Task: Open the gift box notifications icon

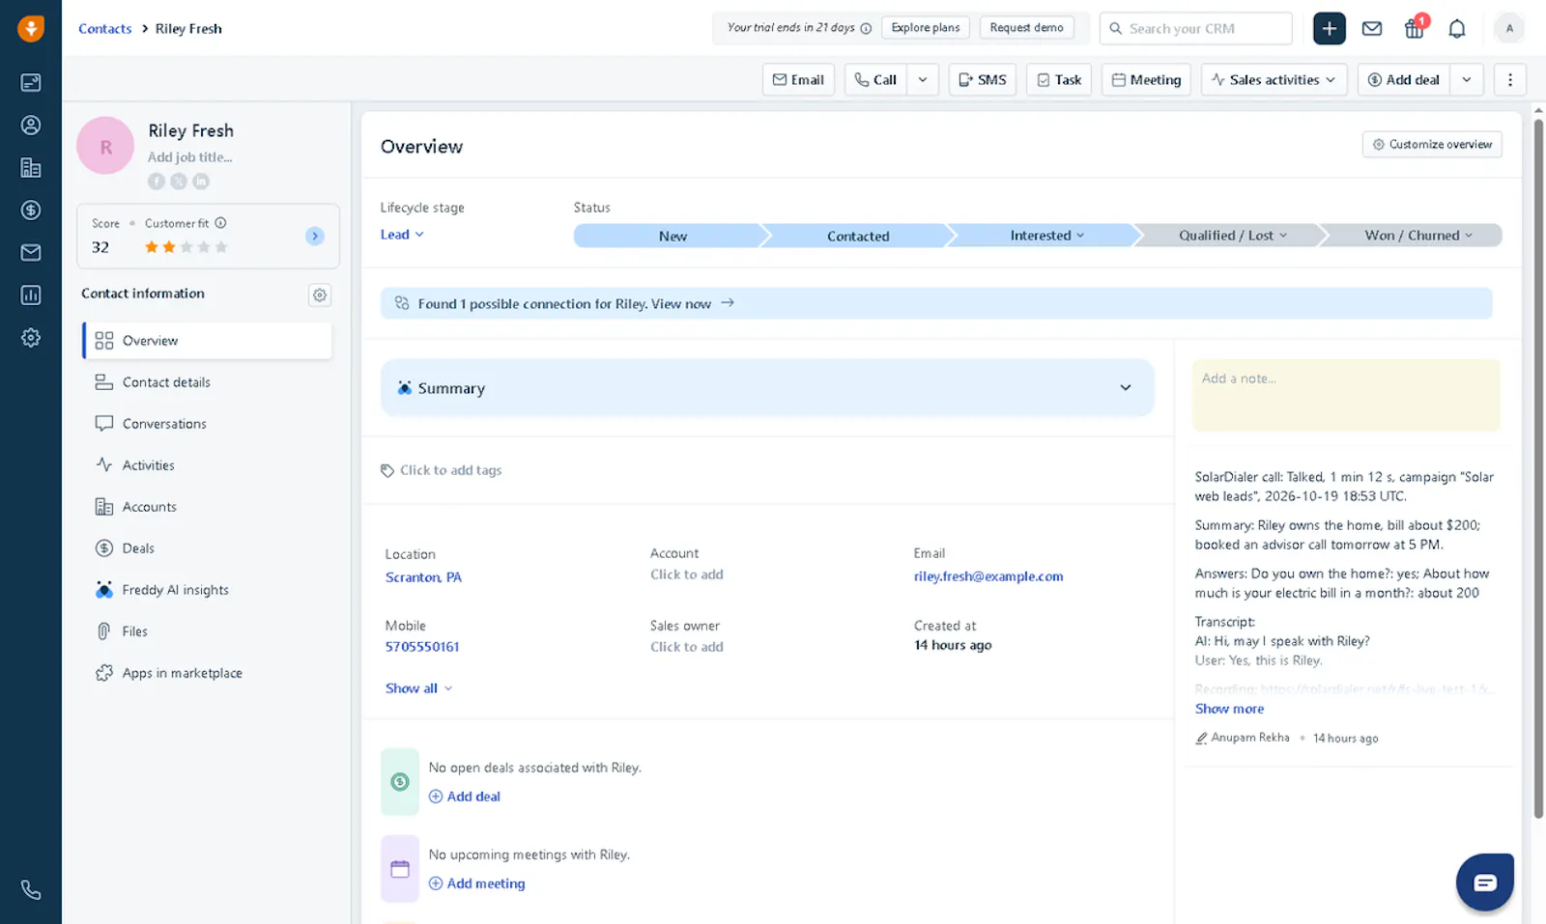Action: [x=1415, y=28]
